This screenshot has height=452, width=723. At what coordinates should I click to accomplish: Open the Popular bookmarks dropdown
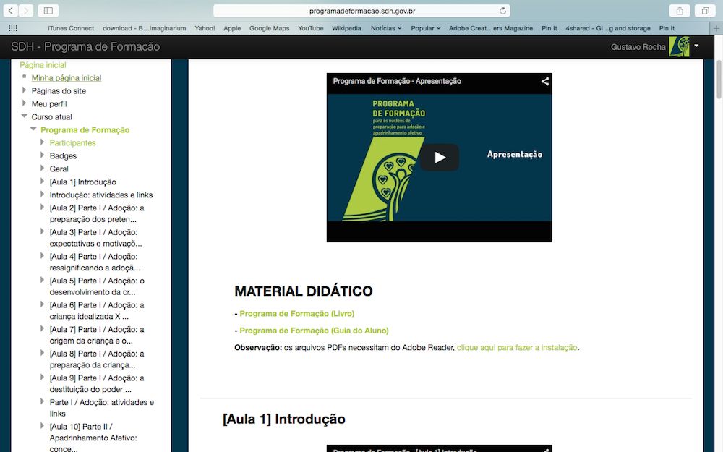[425, 28]
